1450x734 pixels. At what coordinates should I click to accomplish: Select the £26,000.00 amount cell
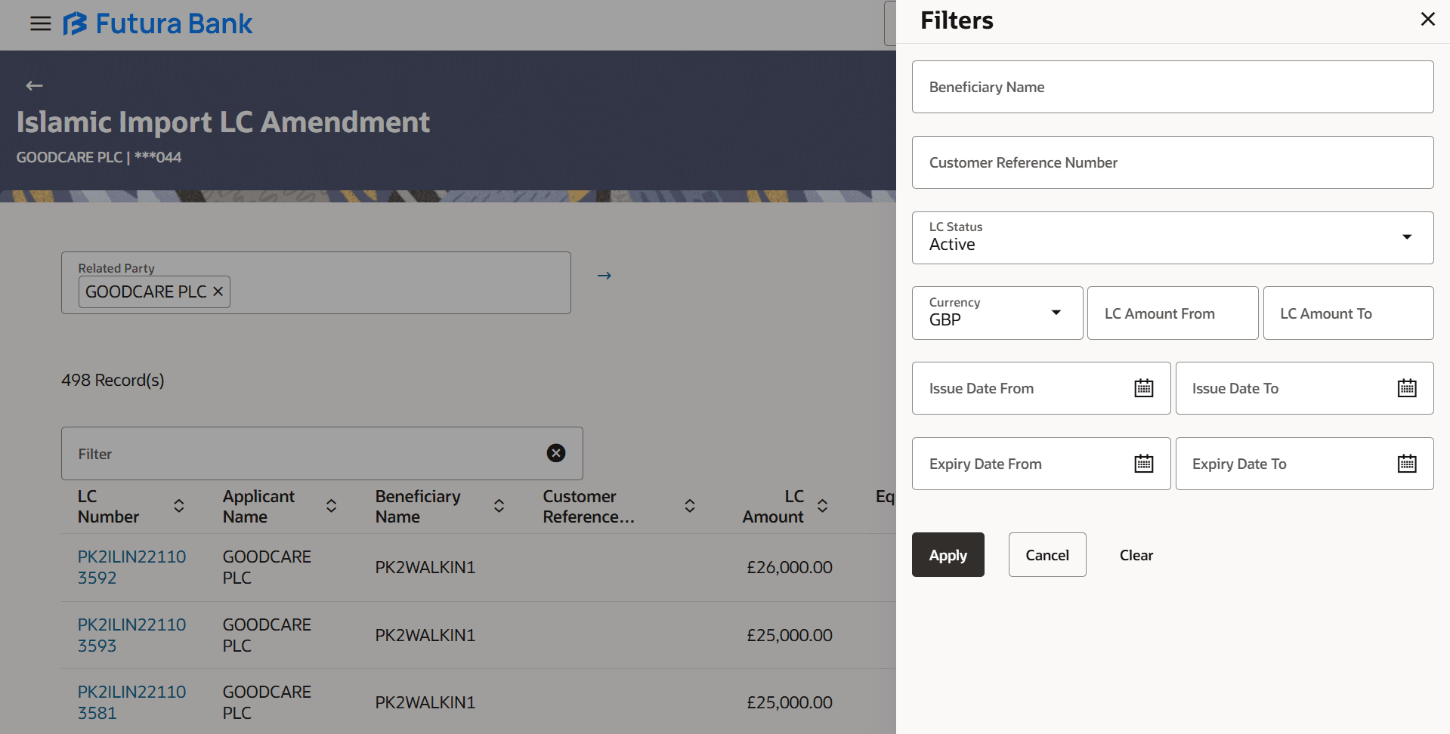coord(790,567)
